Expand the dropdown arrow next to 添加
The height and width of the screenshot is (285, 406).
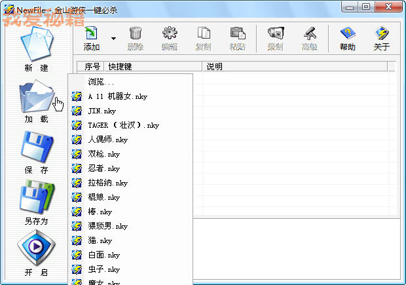pyautogui.click(x=113, y=39)
